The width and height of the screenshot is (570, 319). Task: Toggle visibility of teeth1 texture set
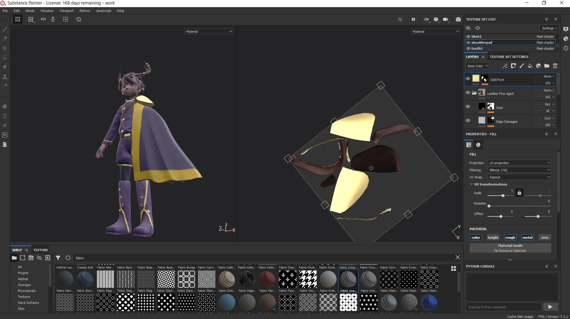[x=468, y=48]
